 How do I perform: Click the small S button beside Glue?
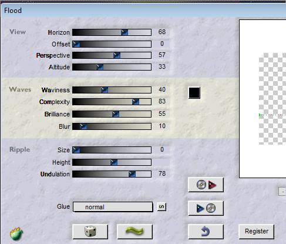[161, 207]
